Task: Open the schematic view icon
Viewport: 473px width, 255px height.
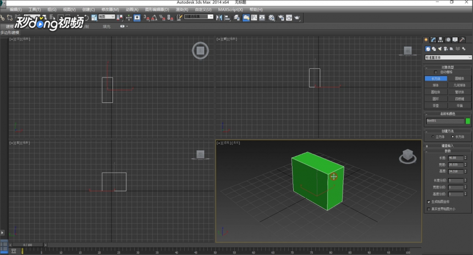Action: [262, 18]
